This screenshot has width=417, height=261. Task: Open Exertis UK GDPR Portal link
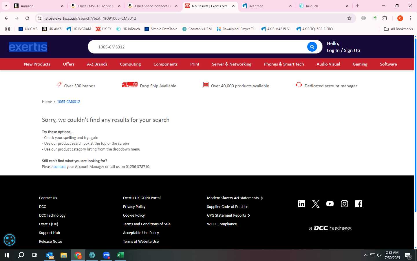pyautogui.click(x=142, y=198)
